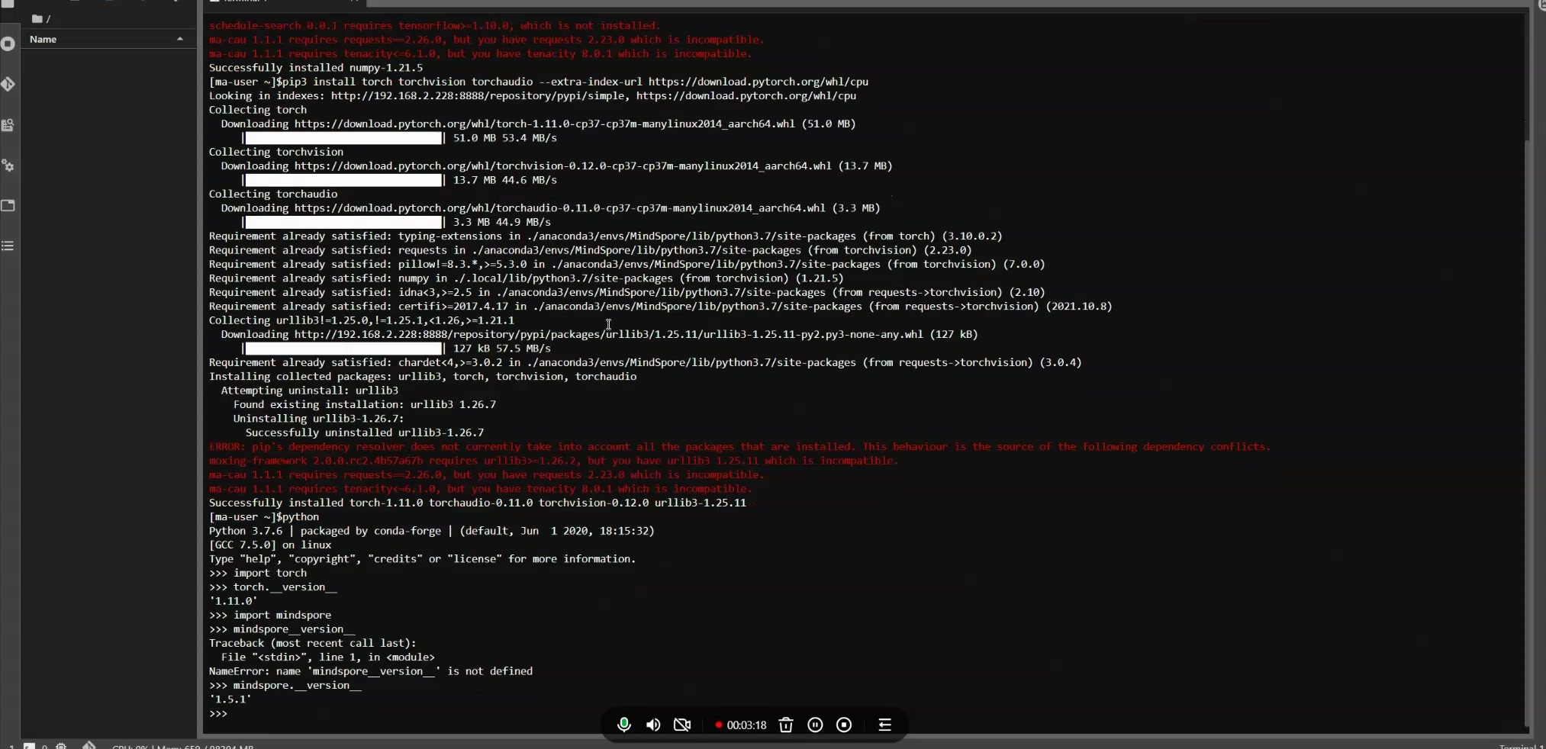Click the 'import mindspore' command line
This screenshot has height=749, width=1546.
[270, 615]
